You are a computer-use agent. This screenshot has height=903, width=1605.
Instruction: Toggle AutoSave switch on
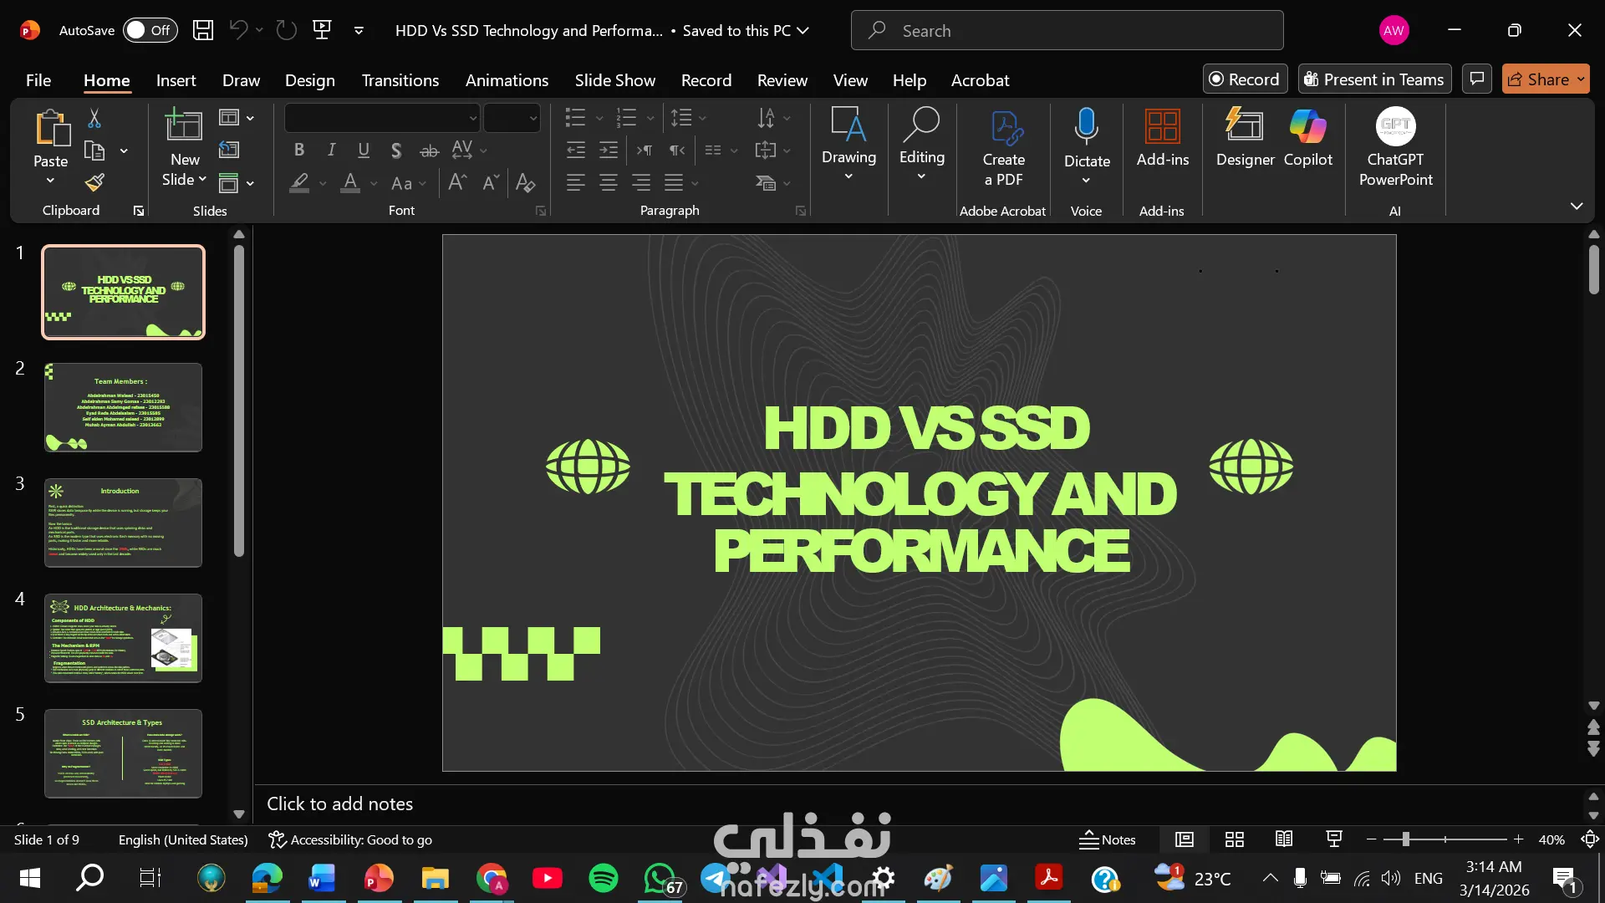pos(150,30)
